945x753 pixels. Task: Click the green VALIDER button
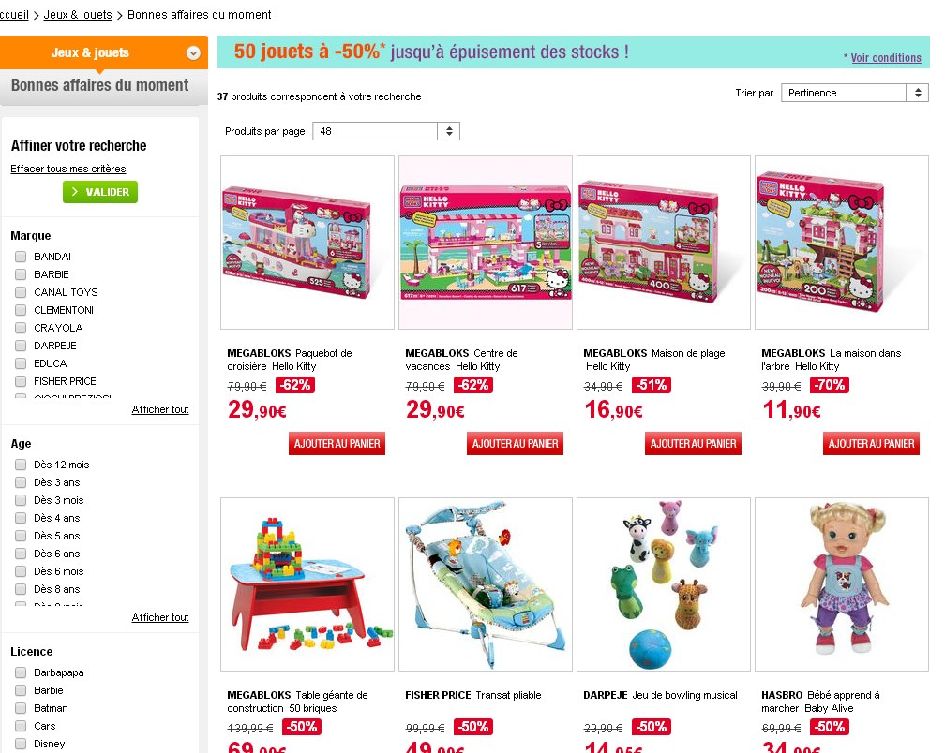pos(100,192)
